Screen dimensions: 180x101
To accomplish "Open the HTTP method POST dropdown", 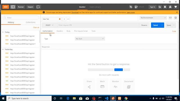I will 49,25.
